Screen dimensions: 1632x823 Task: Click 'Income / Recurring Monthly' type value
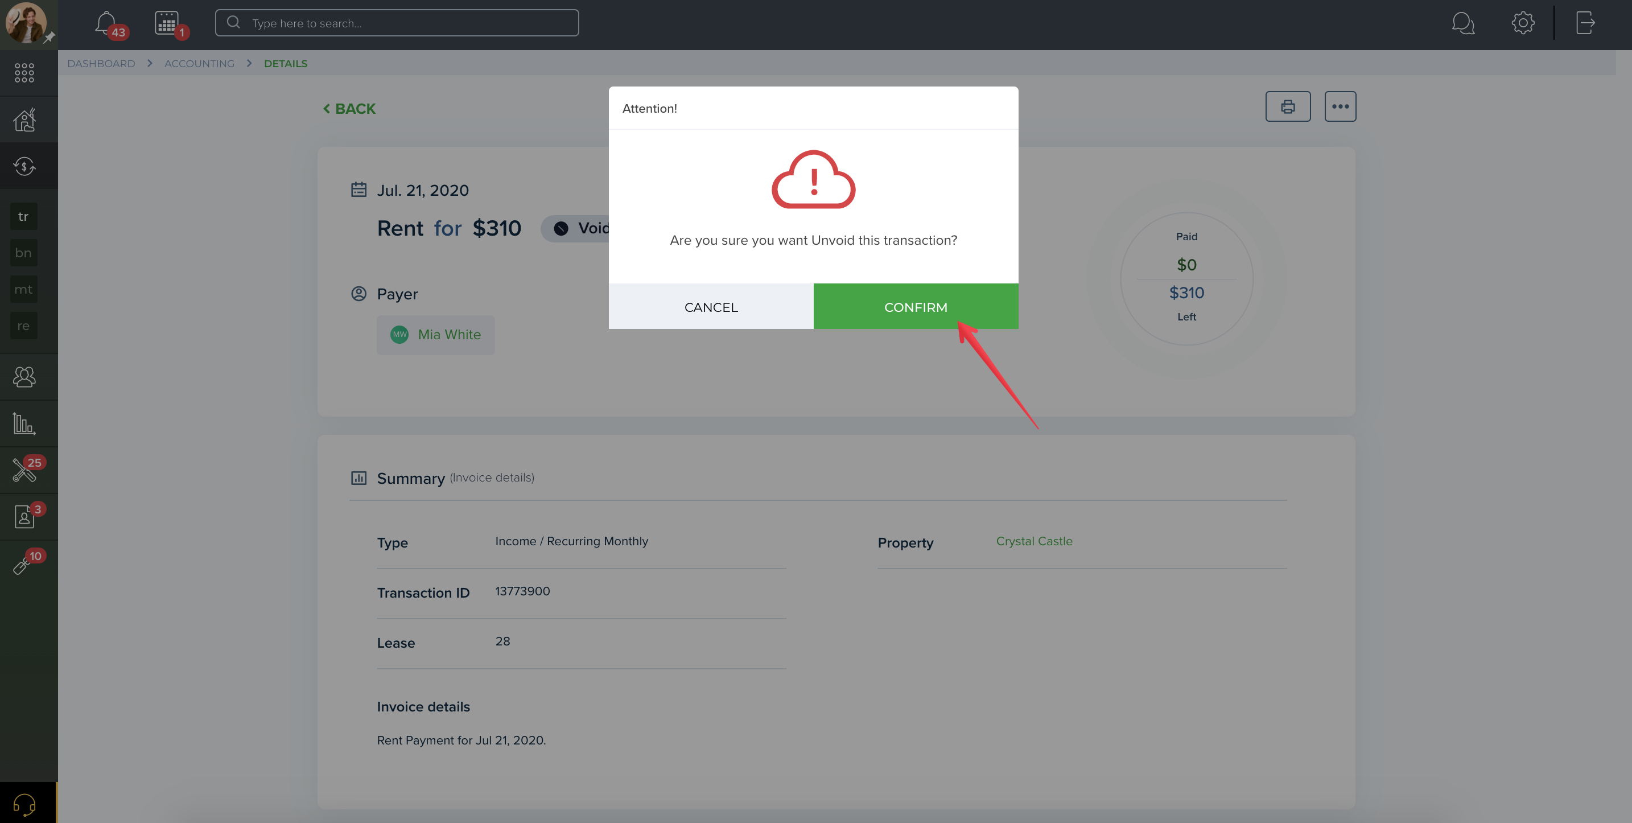tap(571, 541)
